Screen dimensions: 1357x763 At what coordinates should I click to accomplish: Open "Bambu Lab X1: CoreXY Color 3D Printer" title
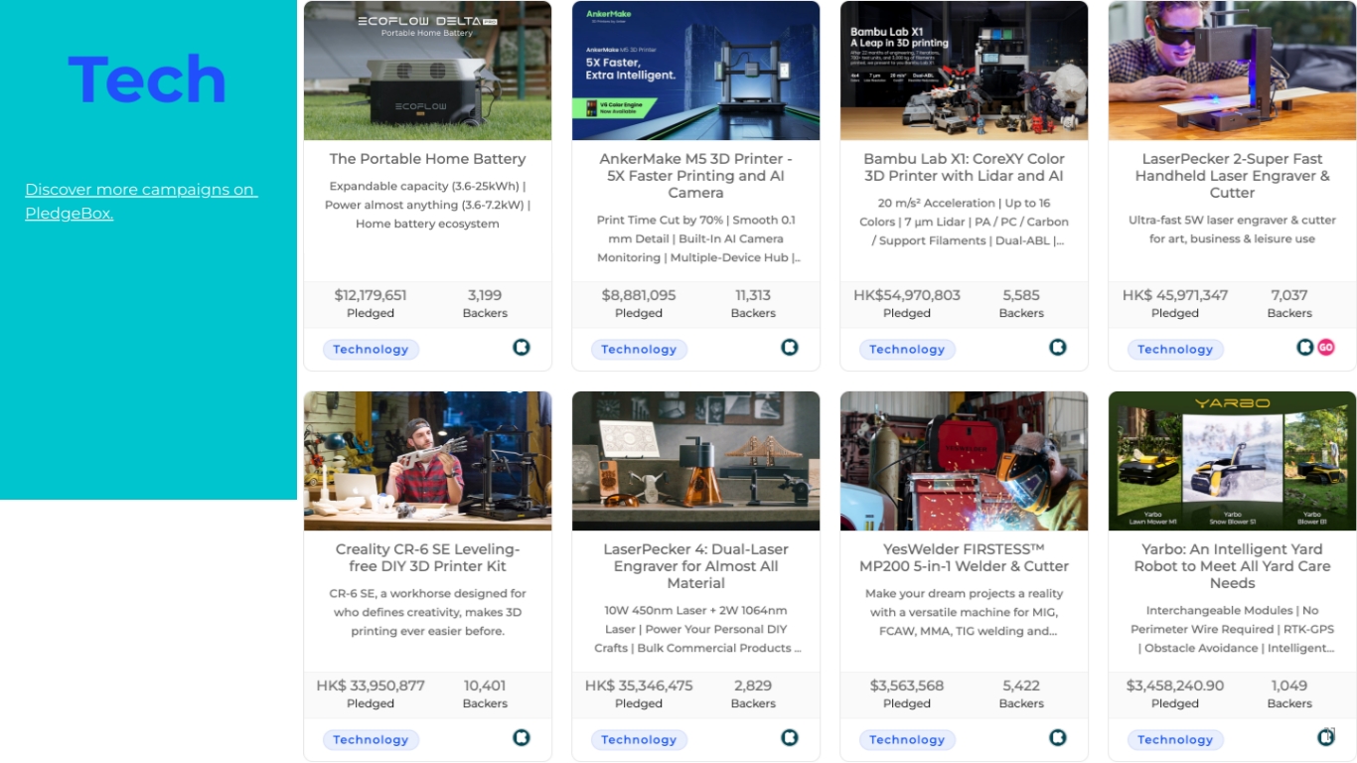point(965,167)
